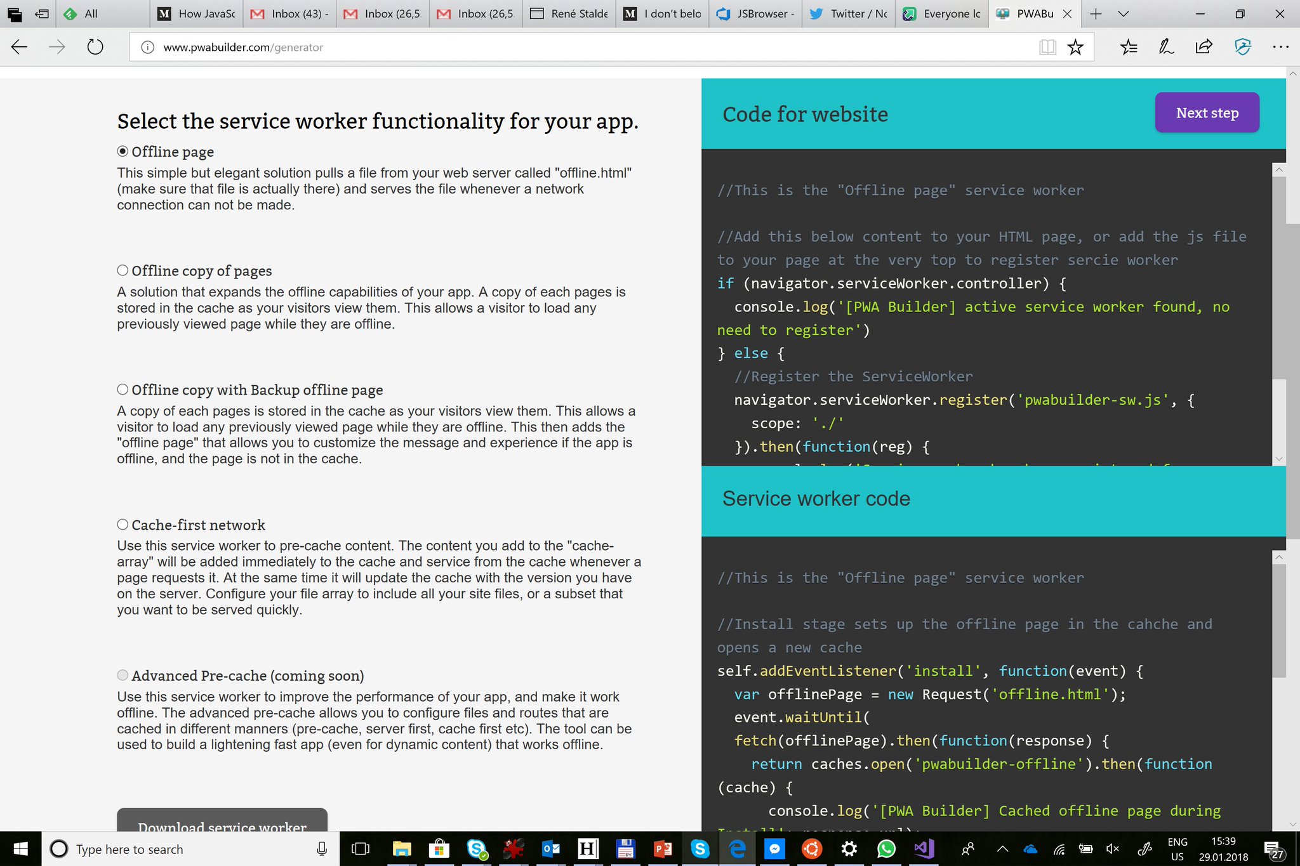Add page to favorites star
1300x866 pixels.
click(x=1075, y=47)
